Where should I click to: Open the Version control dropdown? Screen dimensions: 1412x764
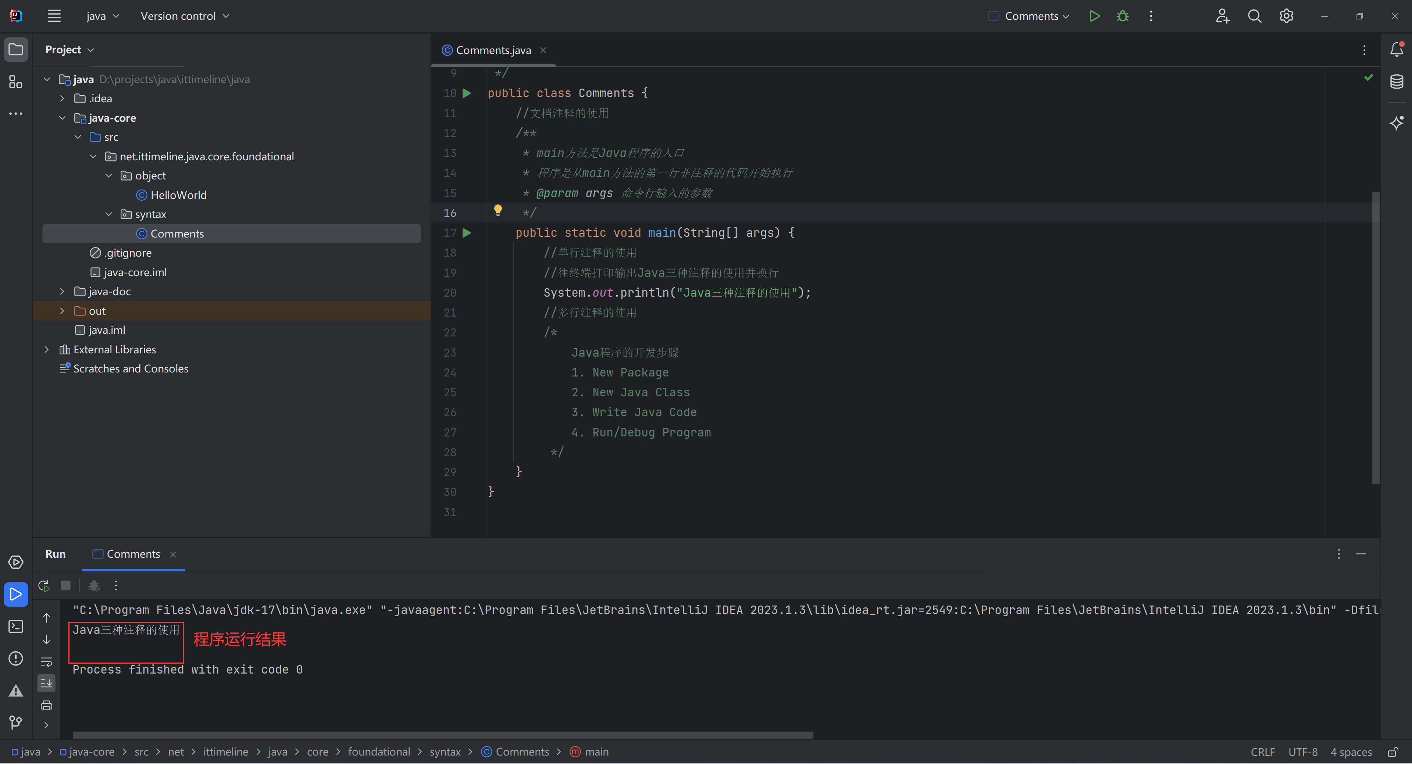185,16
